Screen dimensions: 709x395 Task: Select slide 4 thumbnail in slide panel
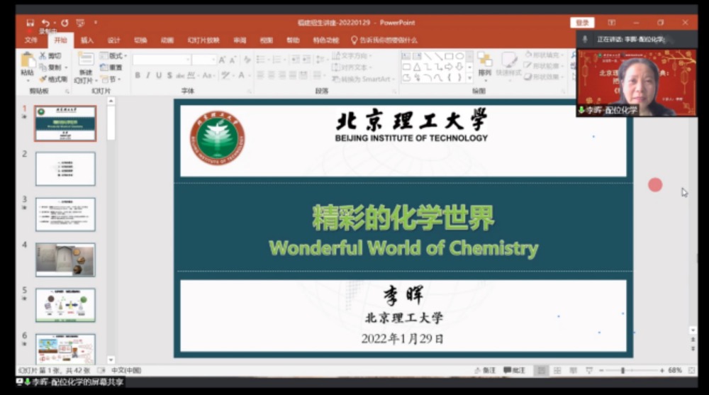pos(65,260)
